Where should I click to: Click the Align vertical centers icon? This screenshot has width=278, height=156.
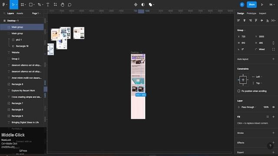click(x=261, y=20)
